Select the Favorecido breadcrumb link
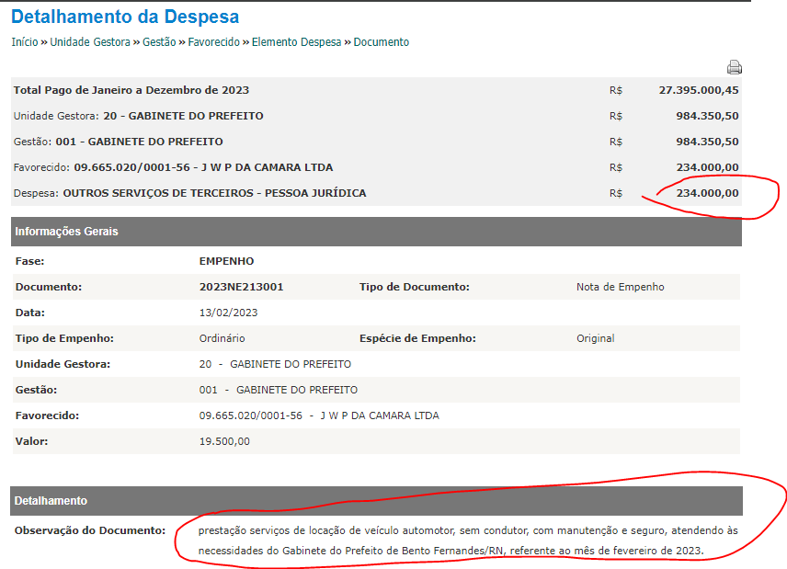 point(213,42)
